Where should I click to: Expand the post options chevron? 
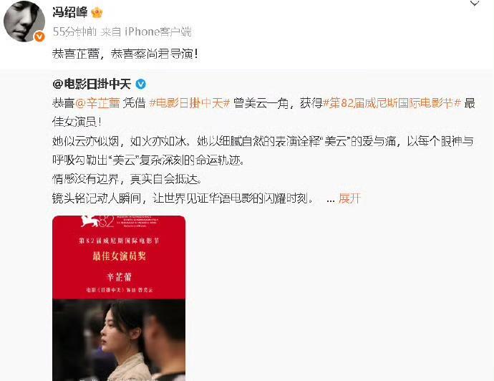(x=475, y=4)
